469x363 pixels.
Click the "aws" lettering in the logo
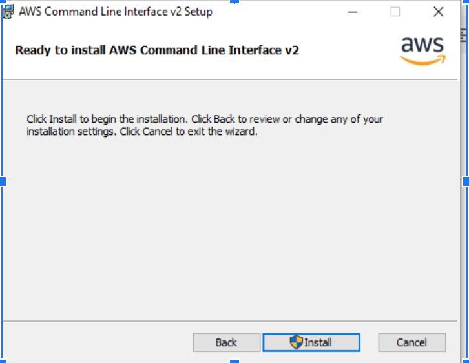422,45
